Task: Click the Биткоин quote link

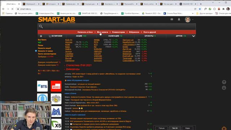Action: click(x=98, y=61)
